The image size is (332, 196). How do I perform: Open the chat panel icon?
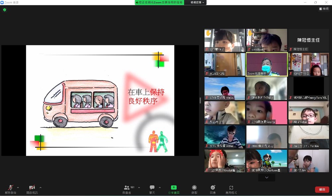[x=152, y=188]
